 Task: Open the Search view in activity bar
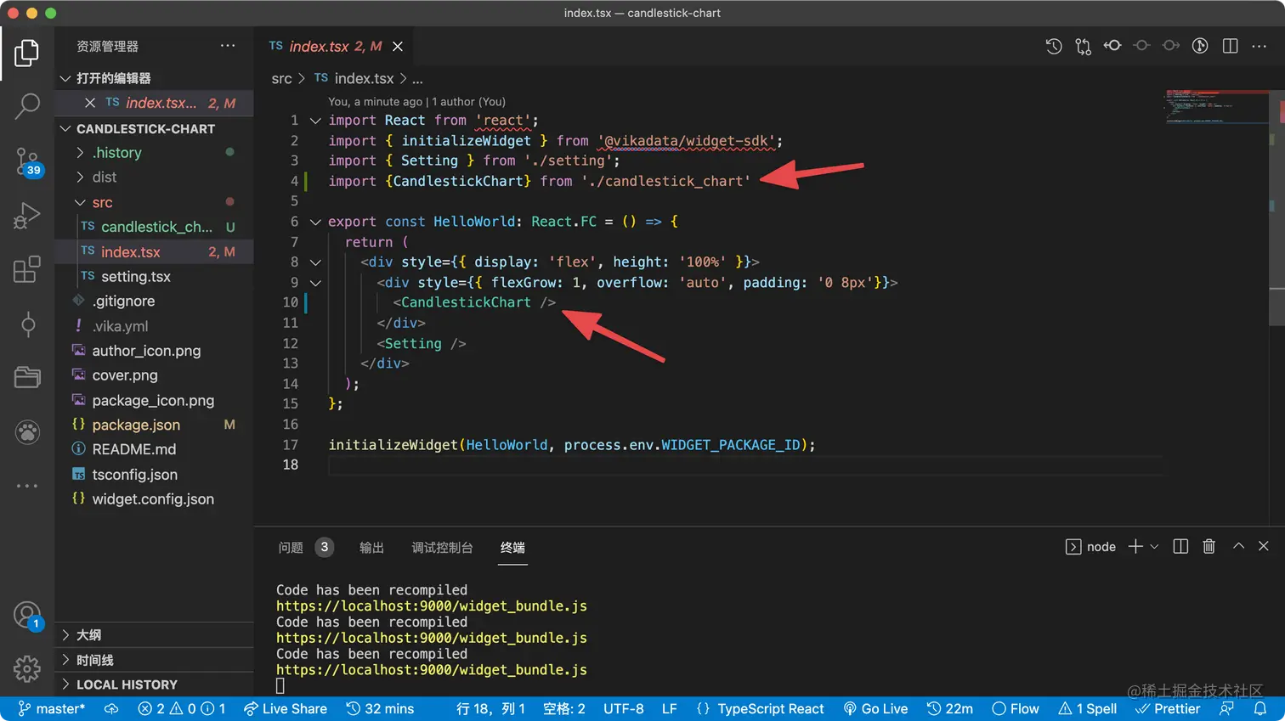pos(26,106)
